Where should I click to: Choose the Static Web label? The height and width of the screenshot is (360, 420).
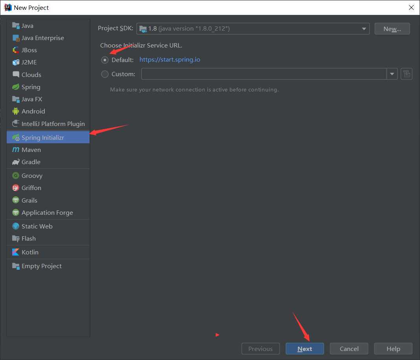(37, 226)
